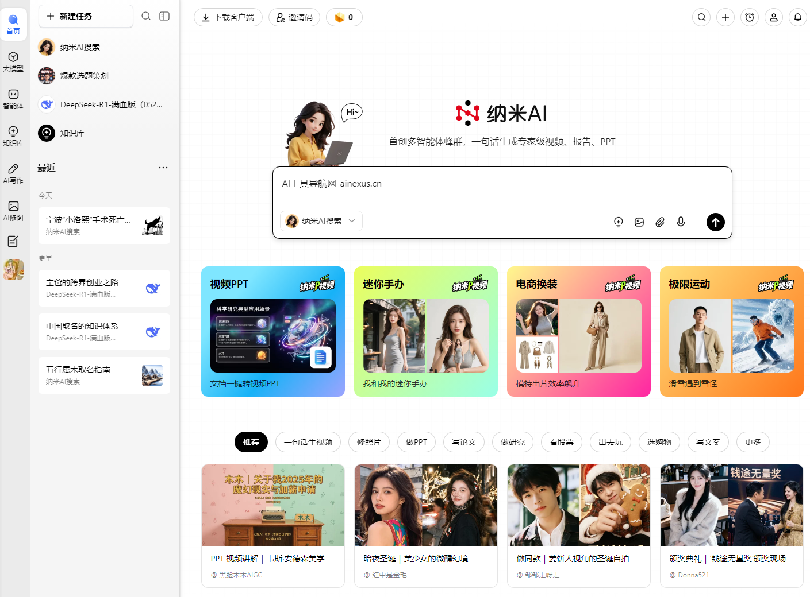Open AI修图 in the left sidebar

click(x=13, y=211)
